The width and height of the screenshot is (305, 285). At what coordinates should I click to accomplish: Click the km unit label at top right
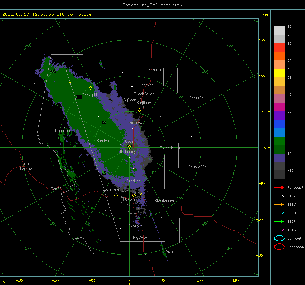click(x=265, y=14)
